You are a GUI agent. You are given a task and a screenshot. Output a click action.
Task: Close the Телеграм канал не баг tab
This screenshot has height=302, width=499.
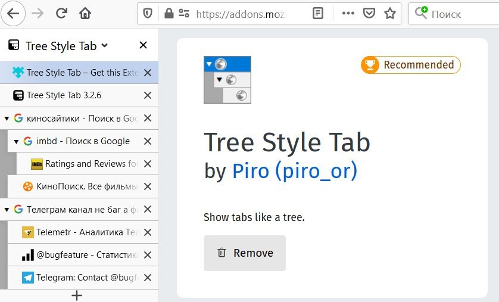[x=147, y=210]
